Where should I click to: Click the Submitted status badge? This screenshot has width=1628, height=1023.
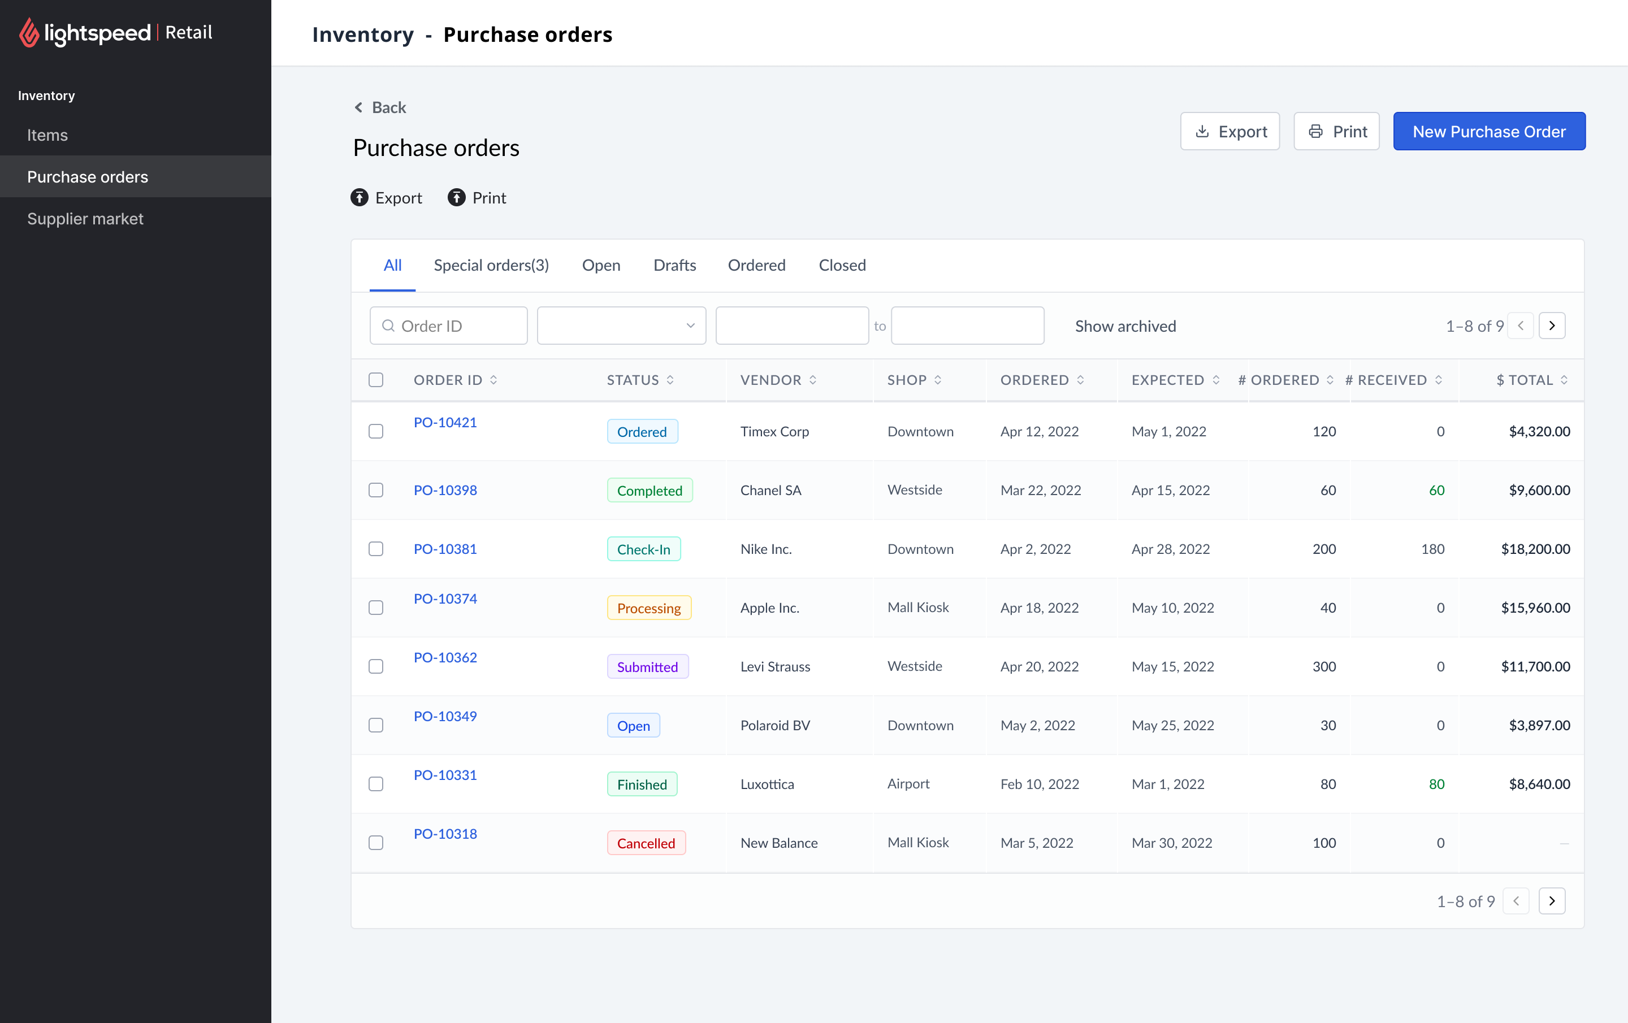pos(648,667)
